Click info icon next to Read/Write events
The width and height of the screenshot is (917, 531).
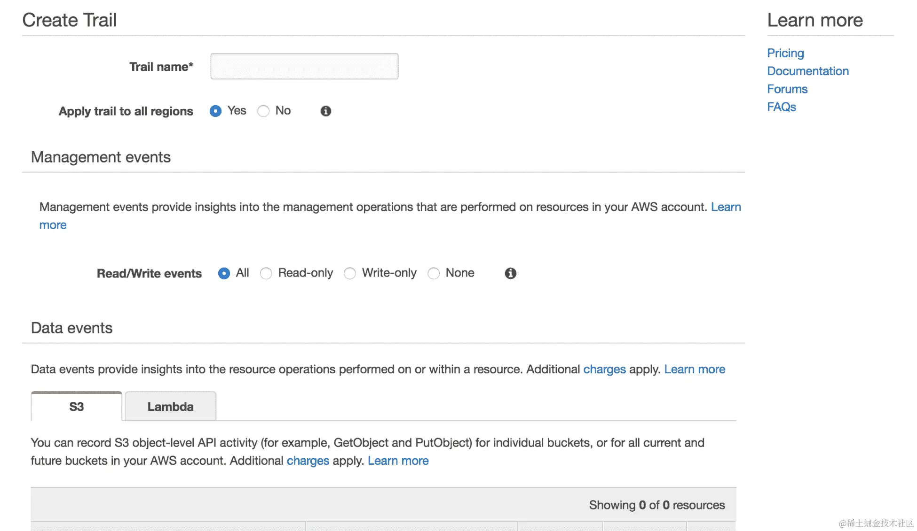[x=510, y=273]
